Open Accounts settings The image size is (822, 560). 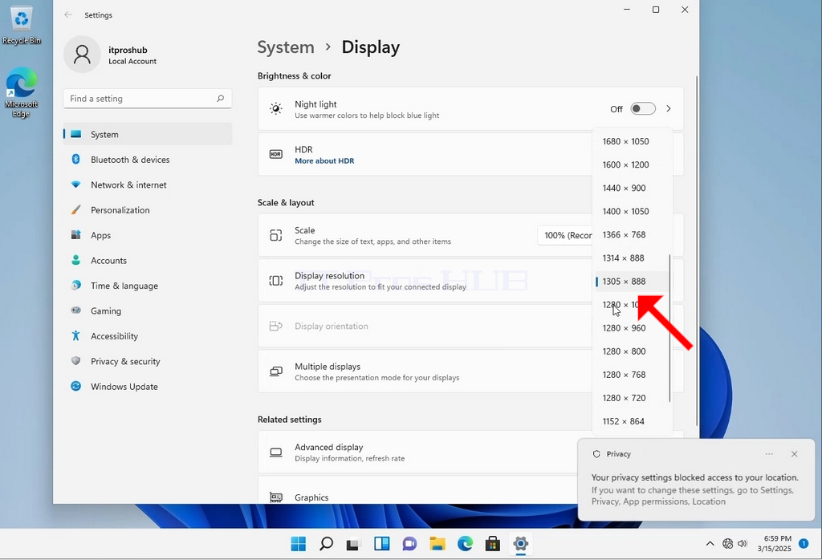point(148,261)
